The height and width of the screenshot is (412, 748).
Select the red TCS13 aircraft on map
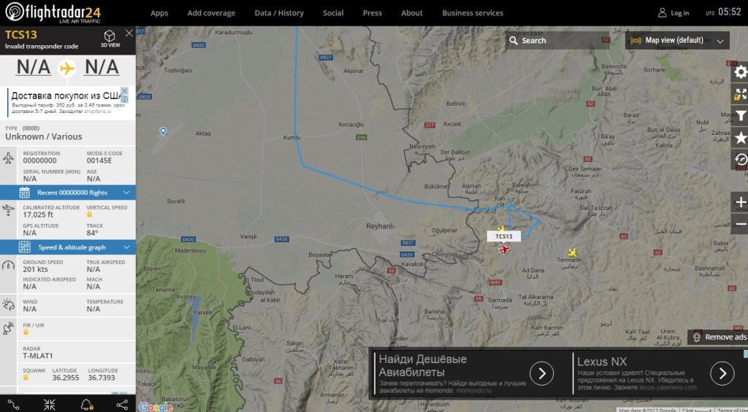pyautogui.click(x=504, y=249)
